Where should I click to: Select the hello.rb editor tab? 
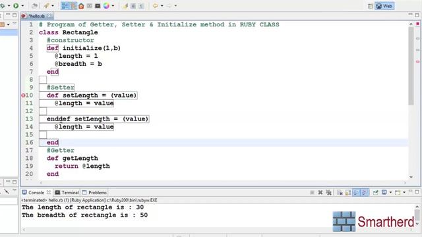coord(36,16)
